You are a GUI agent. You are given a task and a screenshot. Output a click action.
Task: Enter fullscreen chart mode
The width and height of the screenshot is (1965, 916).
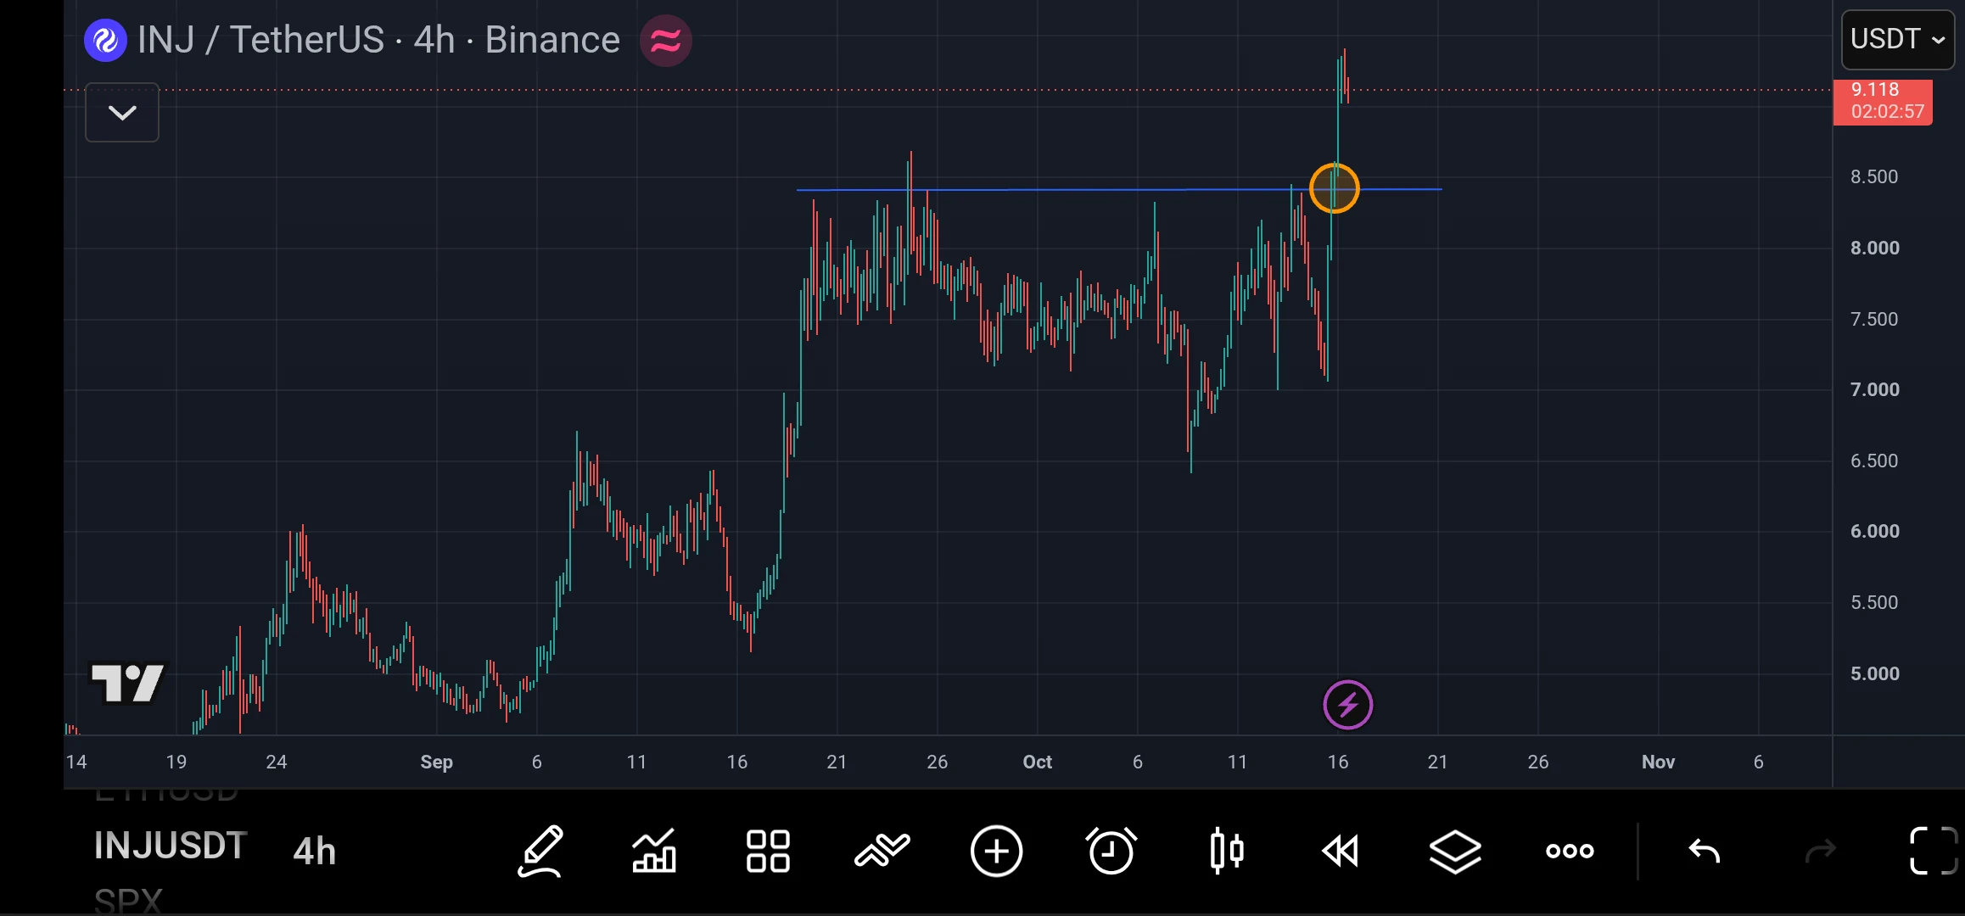pos(1934,851)
